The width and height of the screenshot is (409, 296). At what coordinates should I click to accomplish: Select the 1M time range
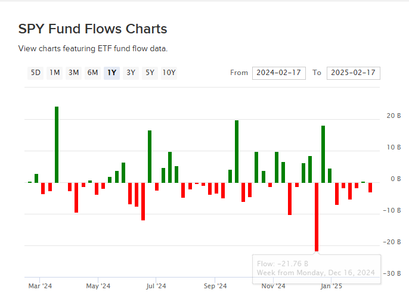tap(54, 73)
